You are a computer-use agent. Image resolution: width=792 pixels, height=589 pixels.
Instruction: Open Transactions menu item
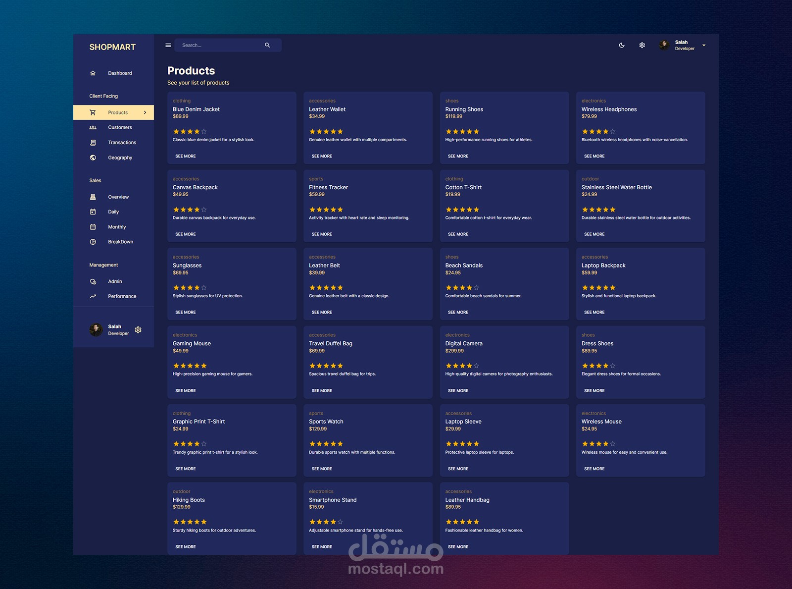[113, 143]
